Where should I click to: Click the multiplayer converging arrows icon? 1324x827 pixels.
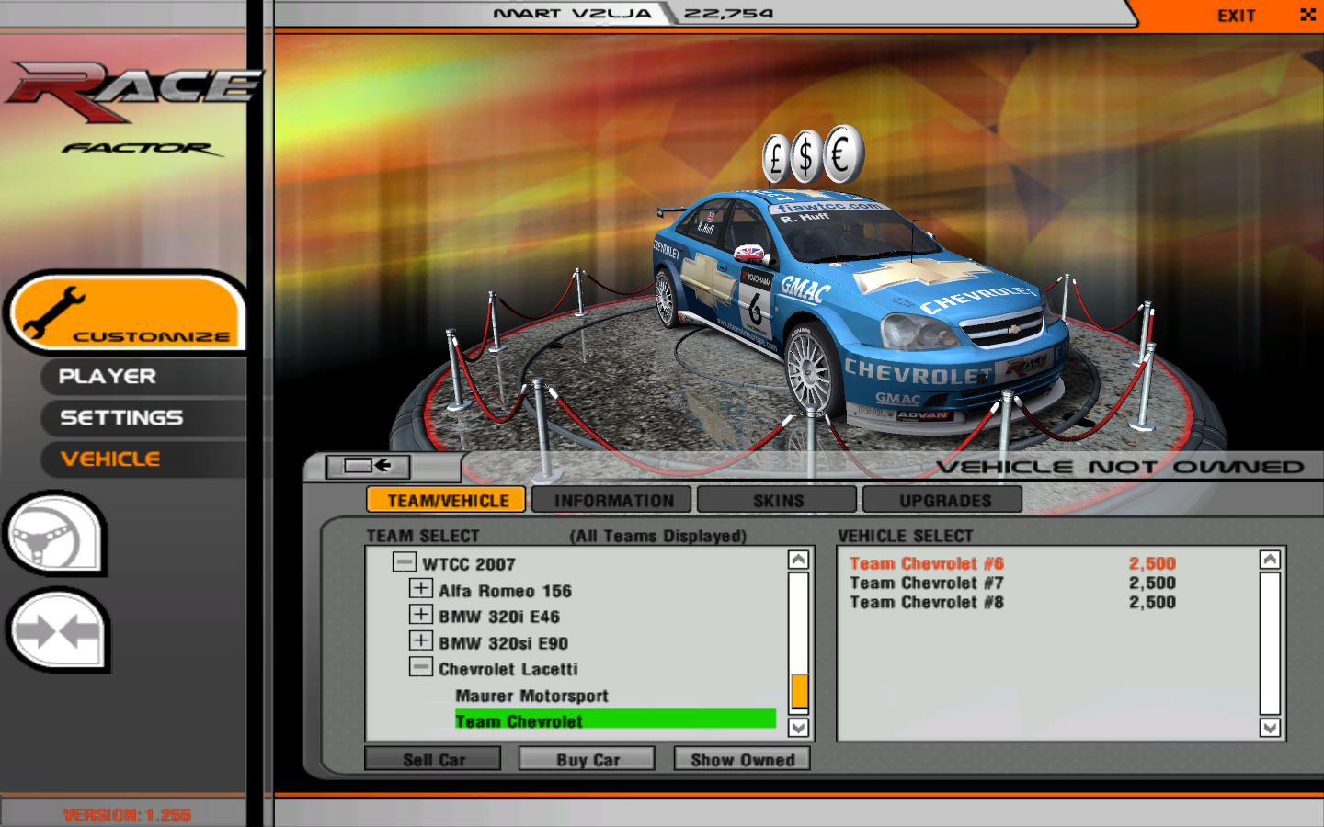tap(58, 630)
